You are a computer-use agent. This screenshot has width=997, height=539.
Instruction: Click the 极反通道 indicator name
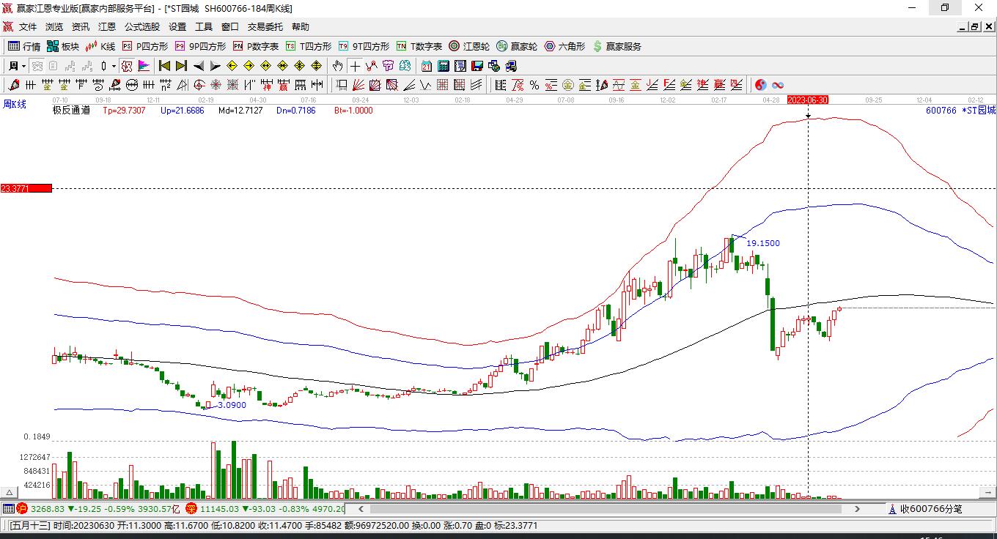[71, 111]
